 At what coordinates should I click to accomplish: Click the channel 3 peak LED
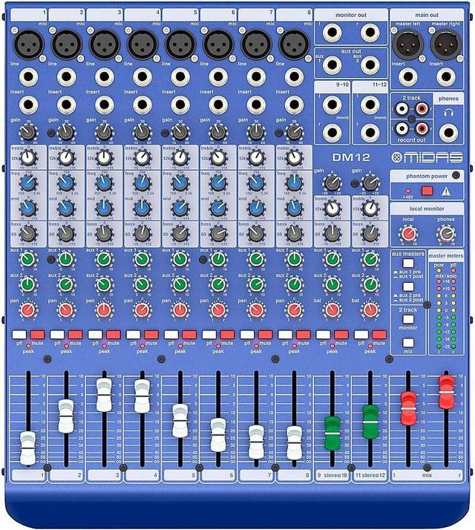pyautogui.click(x=105, y=346)
